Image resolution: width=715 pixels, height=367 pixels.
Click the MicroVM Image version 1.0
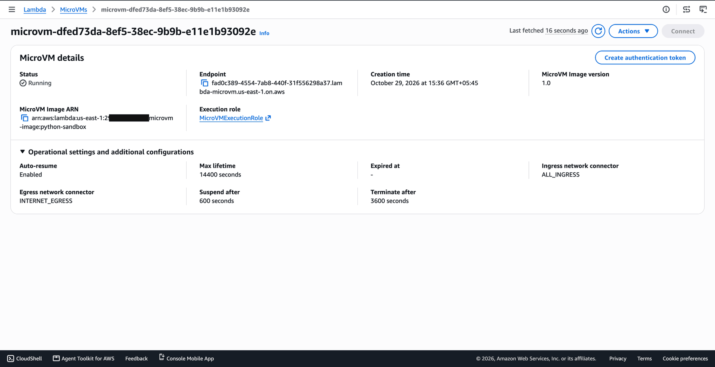(546, 83)
